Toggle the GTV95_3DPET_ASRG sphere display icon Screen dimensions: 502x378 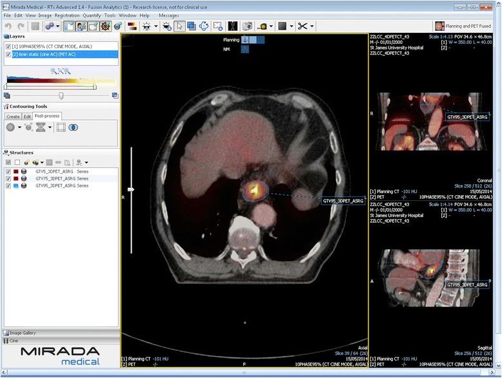coord(24,185)
